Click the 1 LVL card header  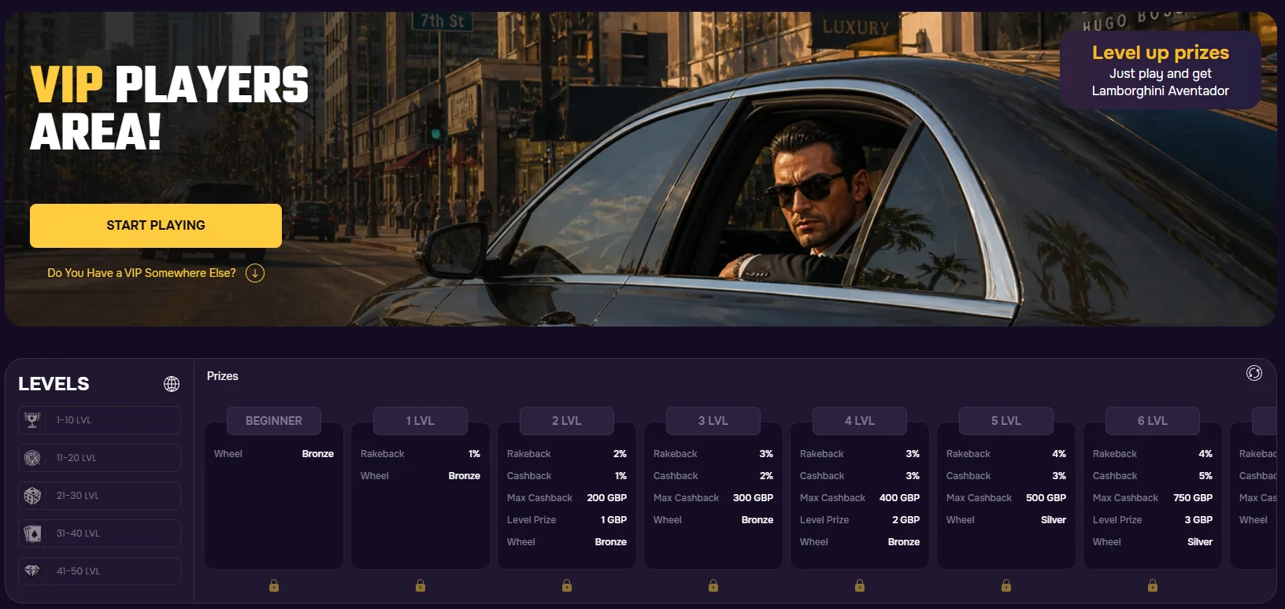click(x=420, y=421)
